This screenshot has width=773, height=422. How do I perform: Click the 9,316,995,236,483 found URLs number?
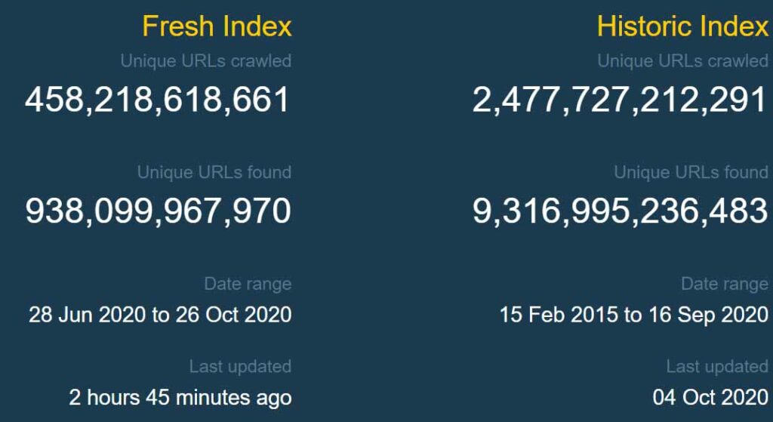click(620, 211)
